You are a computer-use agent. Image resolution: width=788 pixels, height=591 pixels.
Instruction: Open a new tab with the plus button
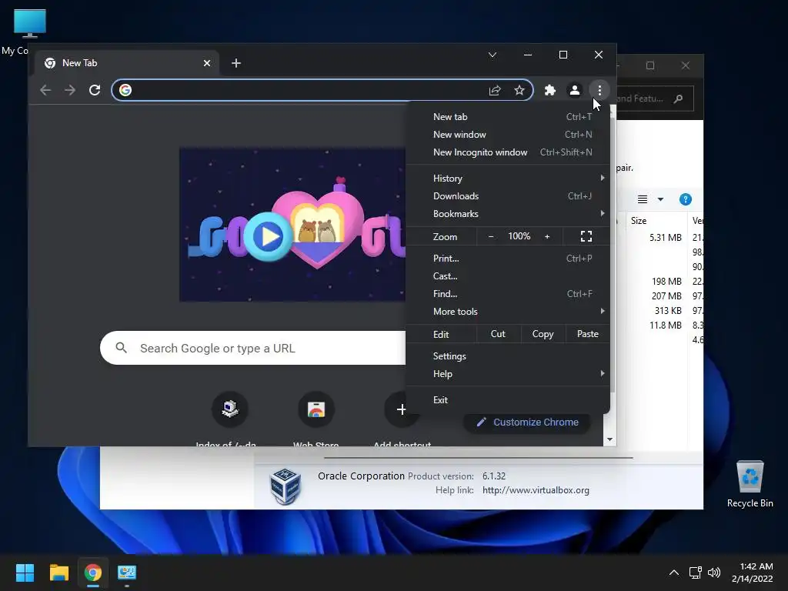235,63
